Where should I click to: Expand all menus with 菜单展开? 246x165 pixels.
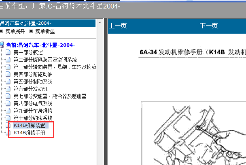[x=15, y=32]
